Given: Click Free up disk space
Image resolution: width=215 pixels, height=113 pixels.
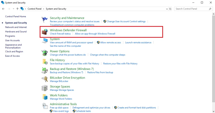Looking at the screenshot, I should pyautogui.click(x=59, y=108).
